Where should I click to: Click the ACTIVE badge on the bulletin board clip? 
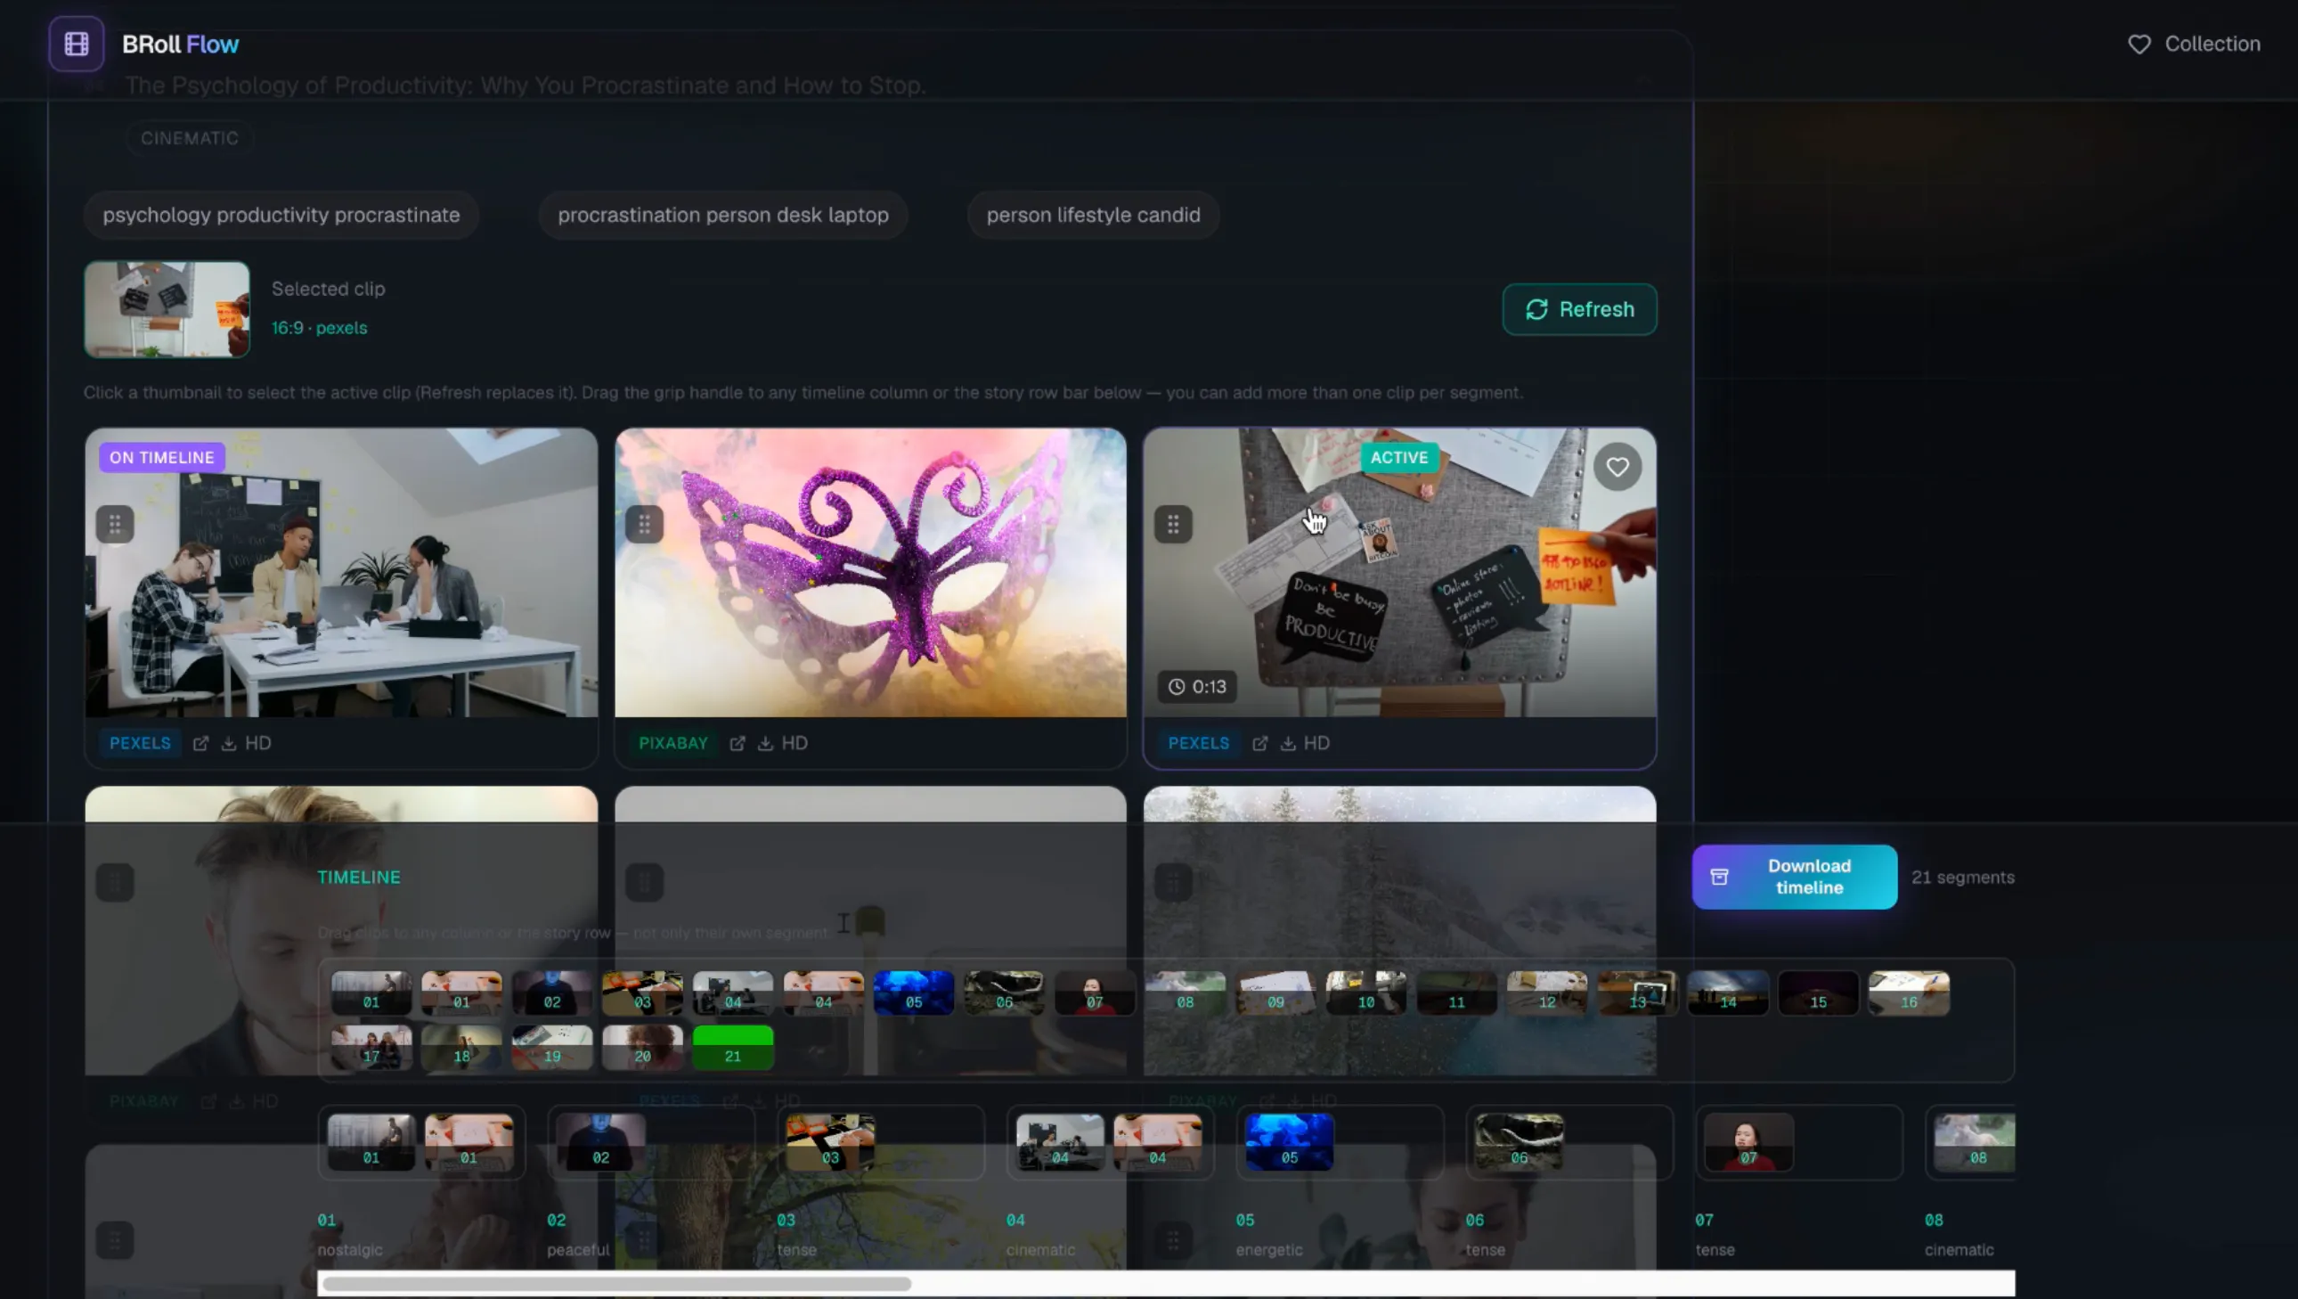coord(1398,458)
